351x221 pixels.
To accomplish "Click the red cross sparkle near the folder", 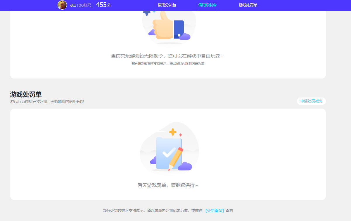I will pos(181,134).
